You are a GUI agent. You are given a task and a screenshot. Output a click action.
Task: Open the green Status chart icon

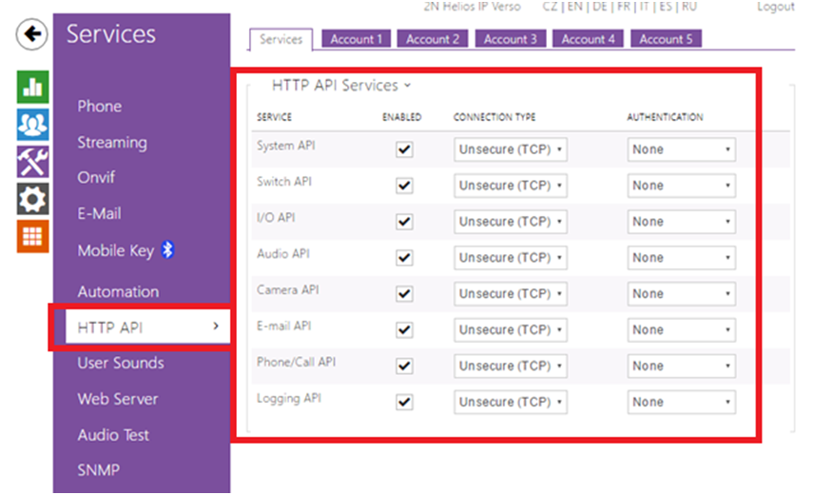tap(33, 87)
